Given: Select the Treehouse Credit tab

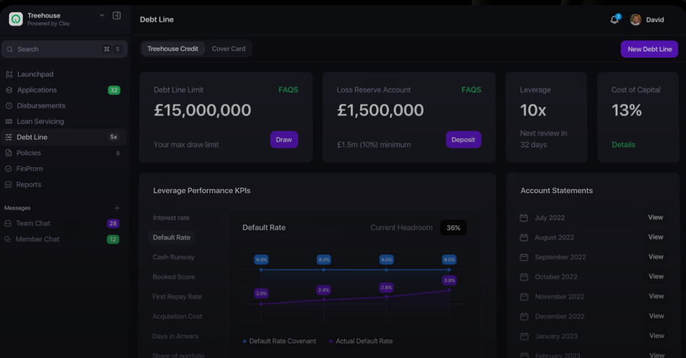Looking at the screenshot, I should [173, 49].
